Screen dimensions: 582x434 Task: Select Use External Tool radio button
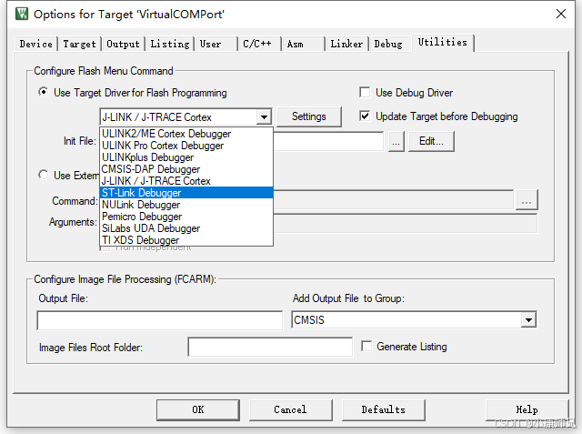(x=44, y=175)
